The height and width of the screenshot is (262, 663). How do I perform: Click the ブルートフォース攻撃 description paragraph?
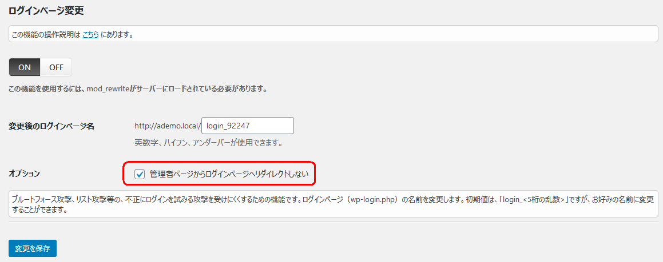click(x=333, y=204)
